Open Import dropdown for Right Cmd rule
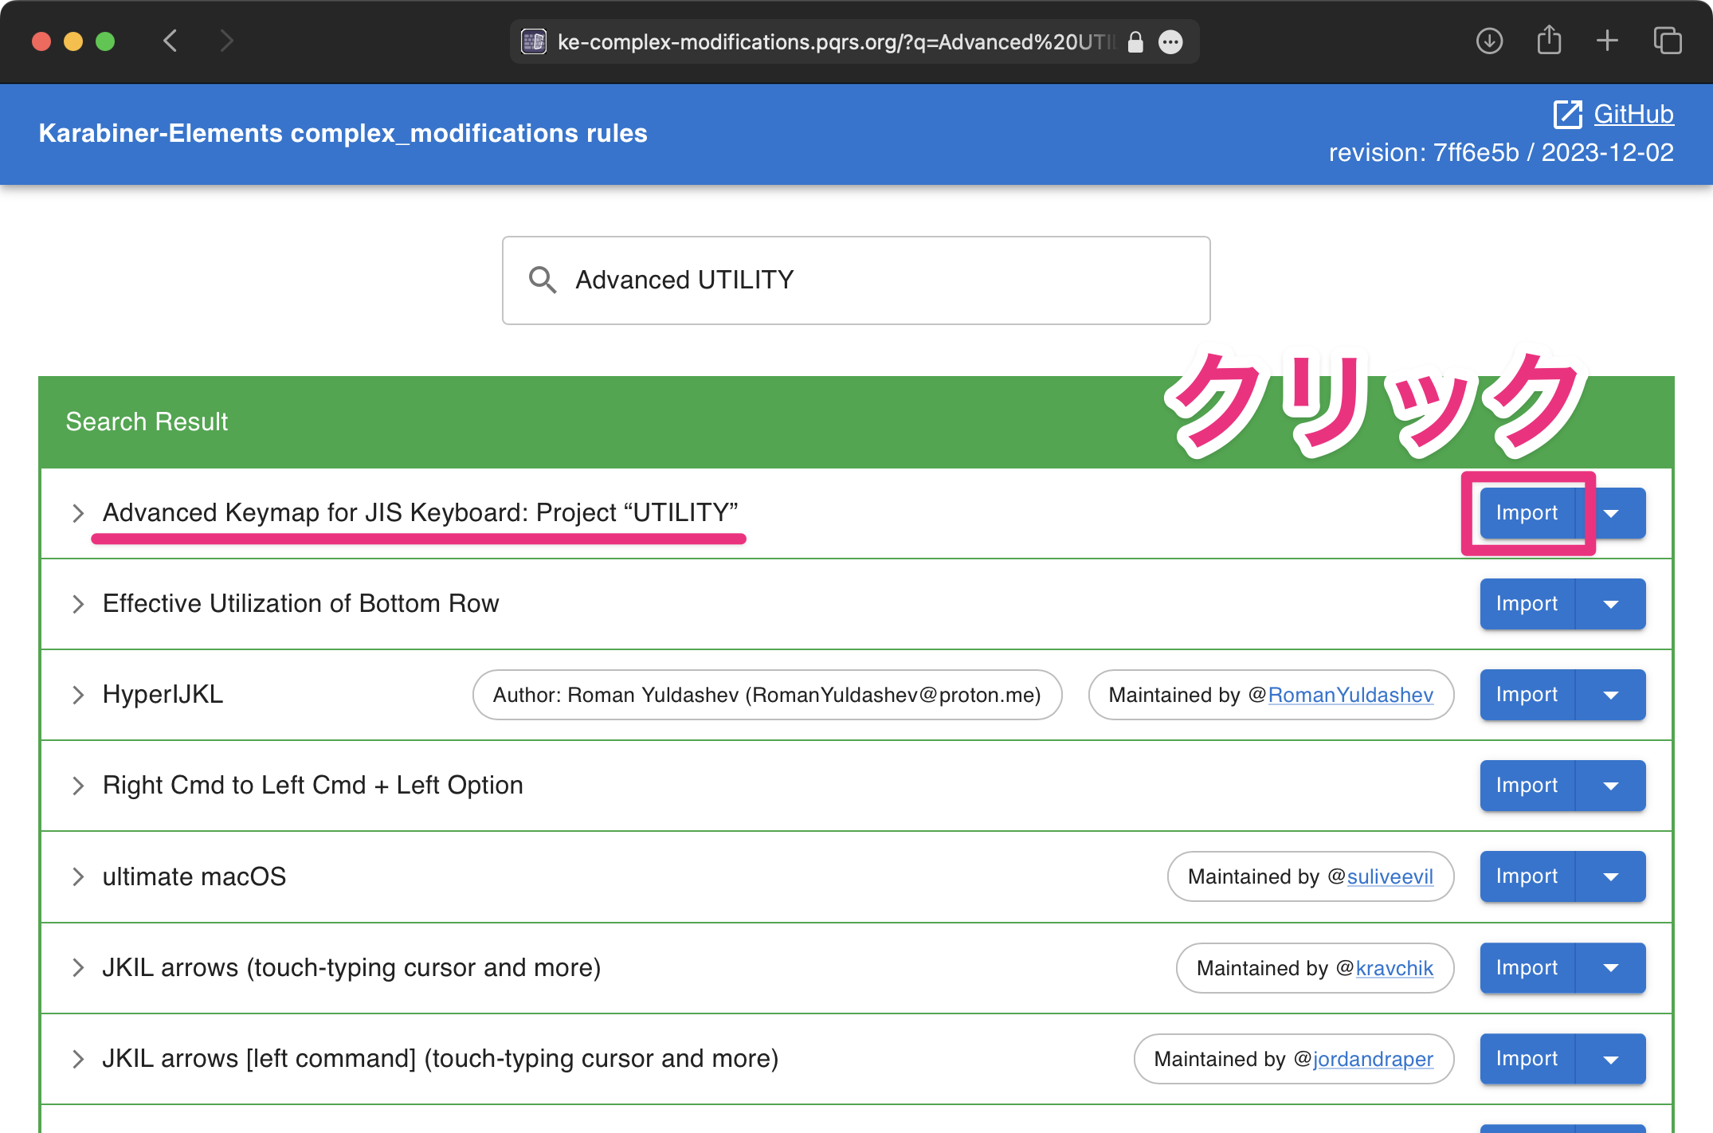1713x1133 pixels. (1610, 786)
